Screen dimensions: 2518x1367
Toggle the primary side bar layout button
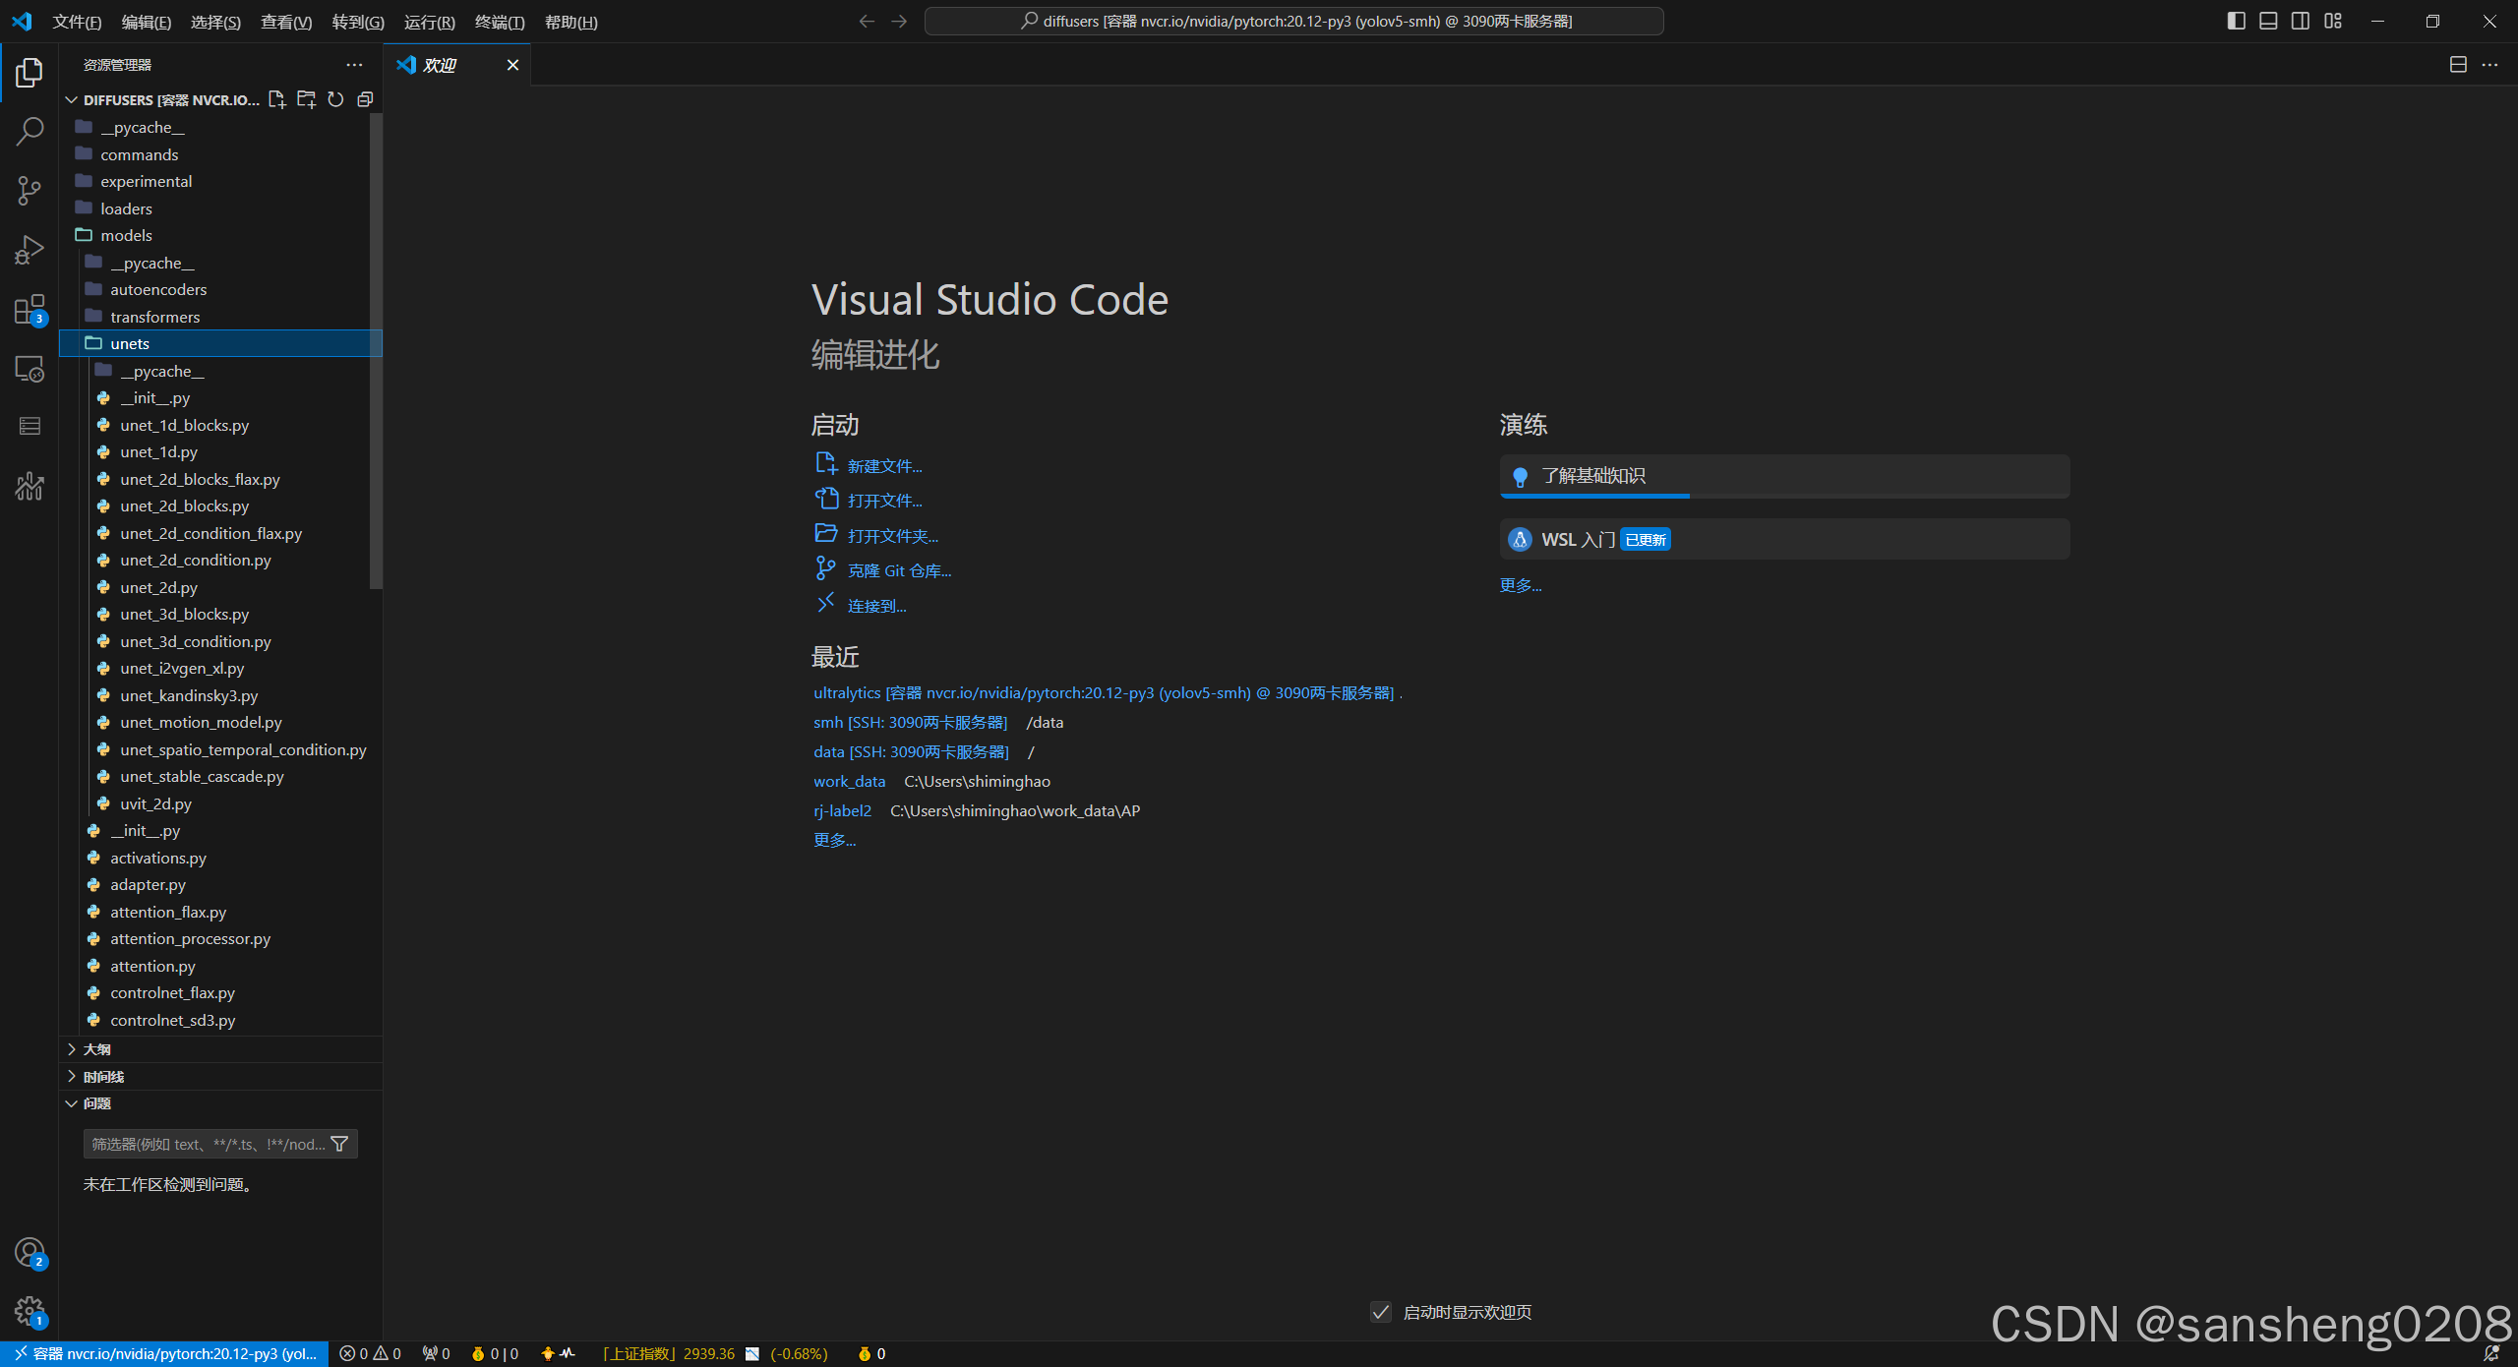pos(2236,21)
